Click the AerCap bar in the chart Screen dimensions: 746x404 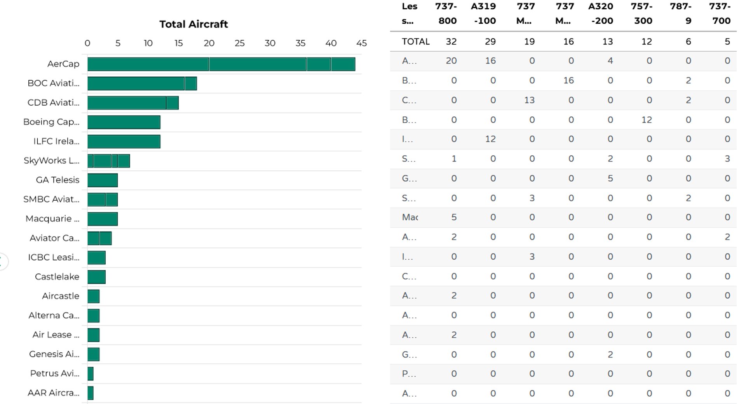coord(221,64)
